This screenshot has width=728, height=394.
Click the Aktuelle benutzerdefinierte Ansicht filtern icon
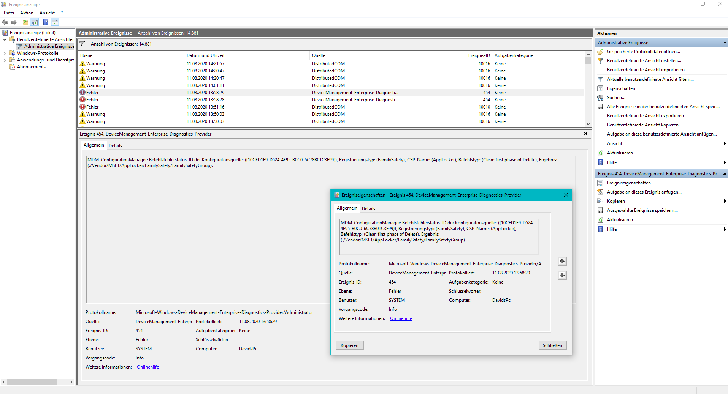[x=600, y=79]
